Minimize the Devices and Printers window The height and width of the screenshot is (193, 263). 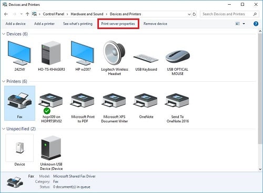(229, 5)
